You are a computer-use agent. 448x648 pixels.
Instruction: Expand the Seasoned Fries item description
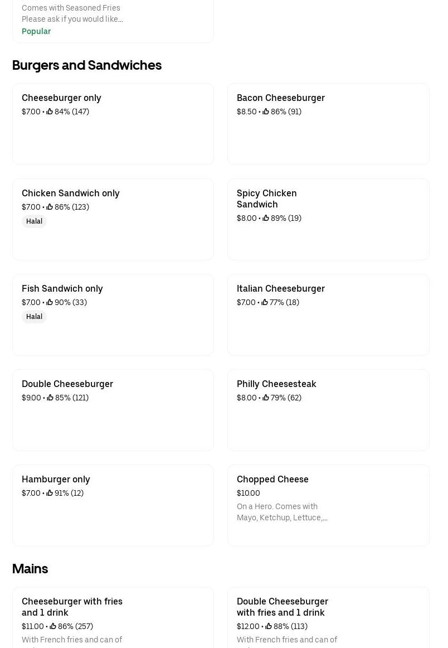[x=72, y=13]
